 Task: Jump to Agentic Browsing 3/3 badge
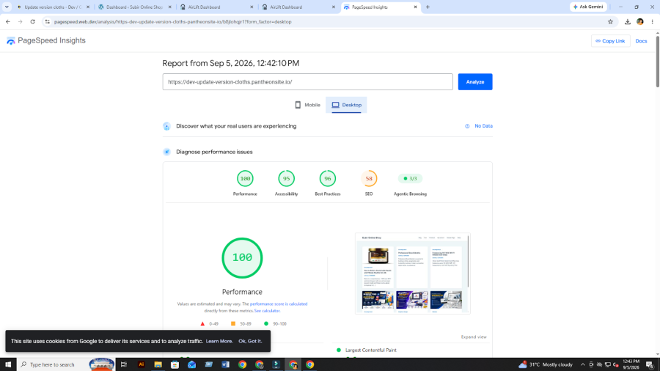410,179
